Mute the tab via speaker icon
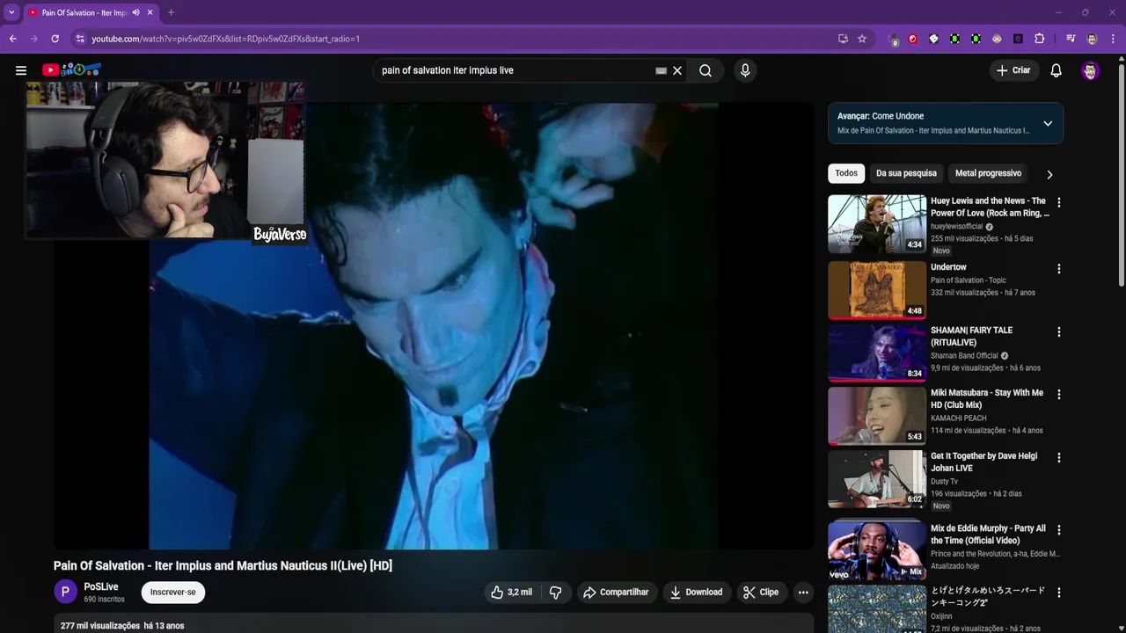This screenshot has height=633, width=1126. pos(135,12)
